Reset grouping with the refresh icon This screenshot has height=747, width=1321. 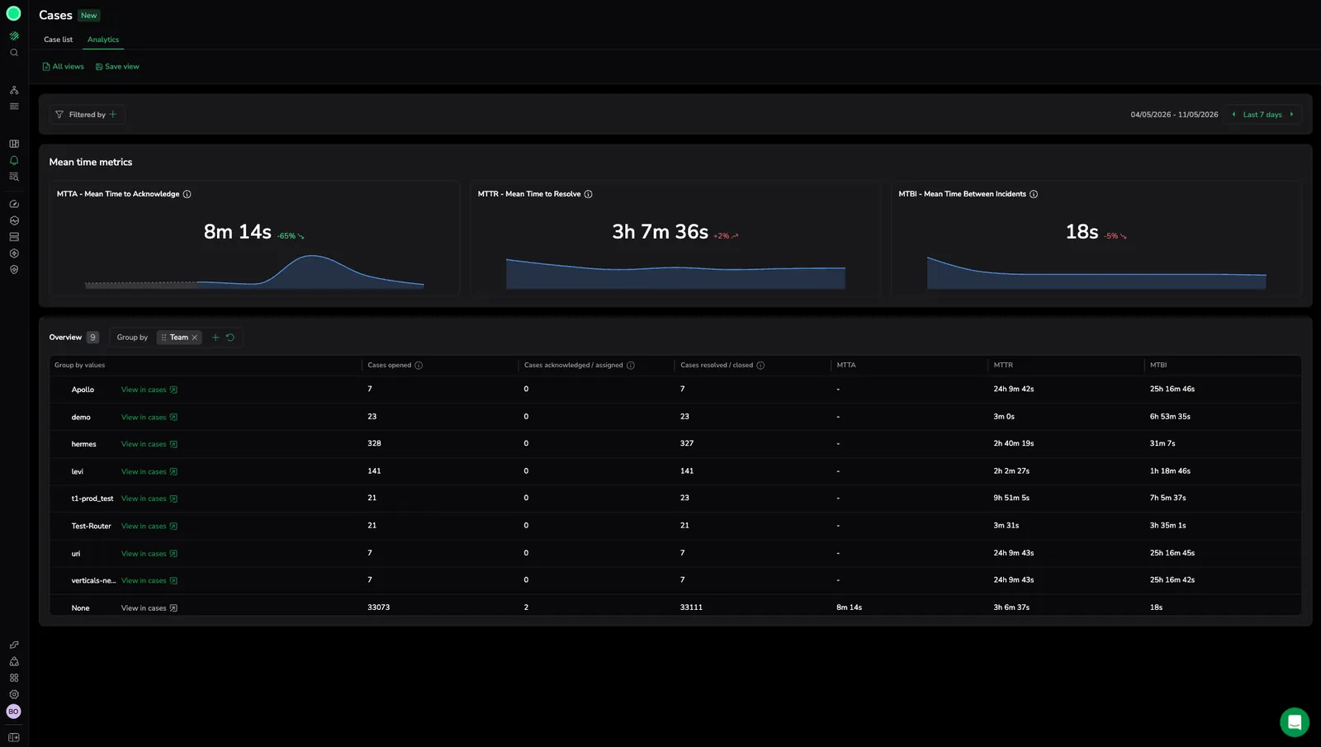coord(230,338)
